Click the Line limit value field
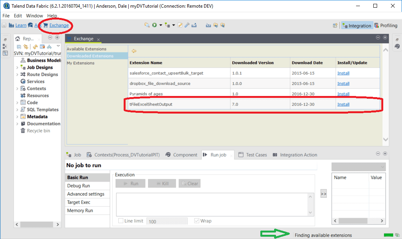The image size is (402, 239). click(x=167, y=221)
